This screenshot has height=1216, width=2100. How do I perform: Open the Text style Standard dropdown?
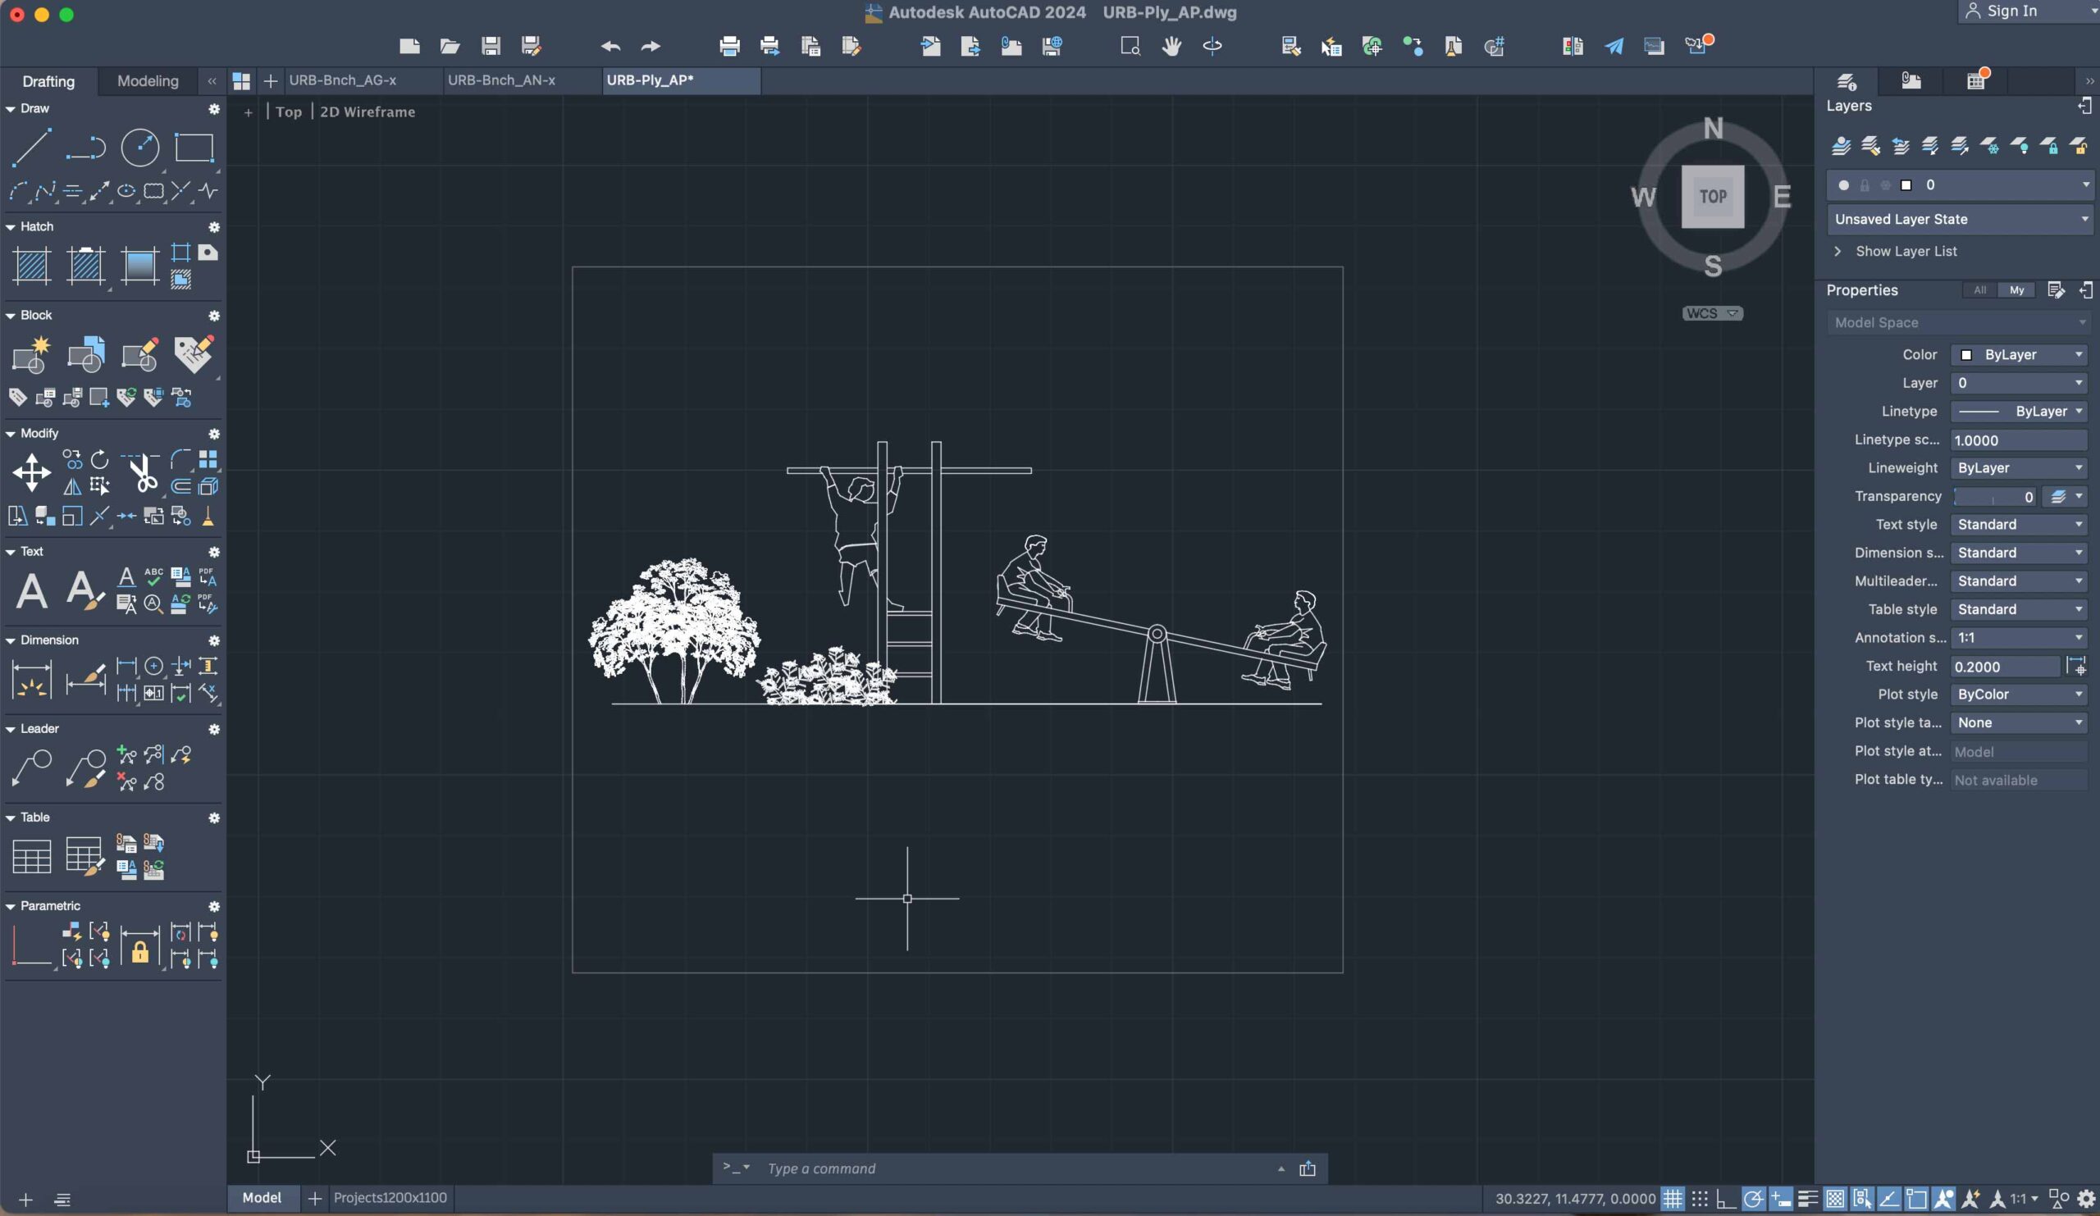pos(2017,525)
